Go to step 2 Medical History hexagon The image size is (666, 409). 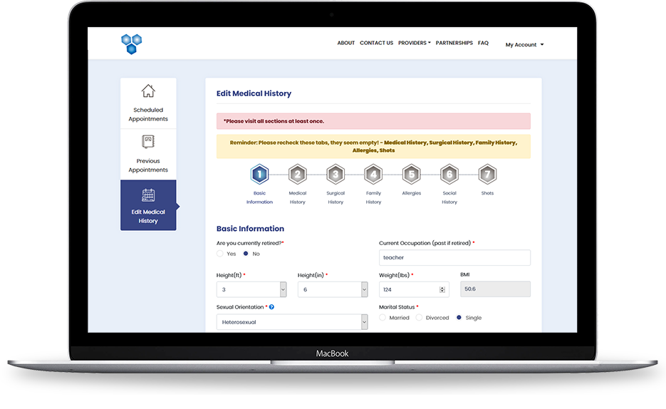[x=297, y=174]
